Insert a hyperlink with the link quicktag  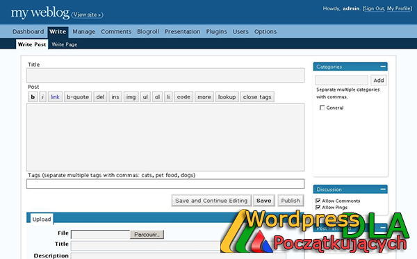coord(55,97)
